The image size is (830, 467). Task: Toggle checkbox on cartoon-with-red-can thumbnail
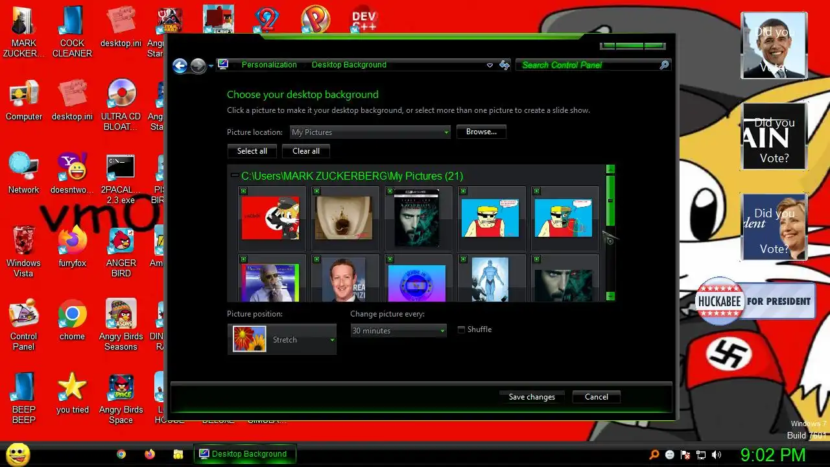pos(536,191)
